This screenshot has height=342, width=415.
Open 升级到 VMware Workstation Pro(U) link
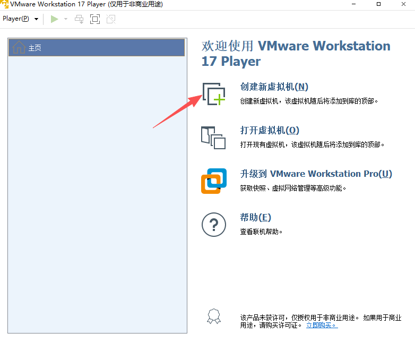pyautogui.click(x=316, y=174)
